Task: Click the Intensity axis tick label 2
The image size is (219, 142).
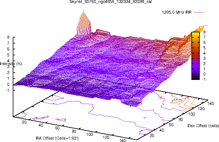Action: tap(8, 72)
